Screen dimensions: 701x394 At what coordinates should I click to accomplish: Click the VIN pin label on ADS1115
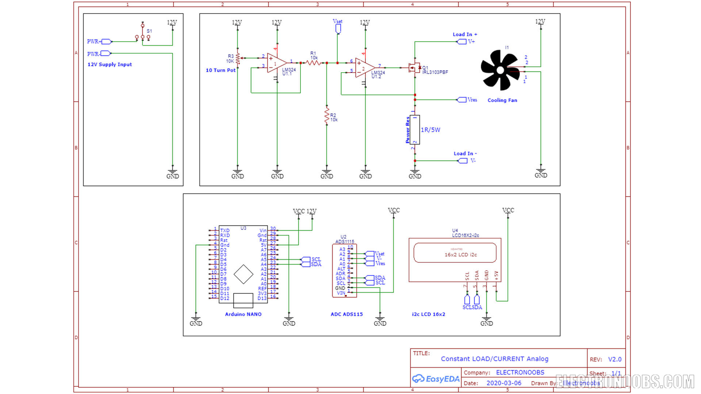coord(341,293)
